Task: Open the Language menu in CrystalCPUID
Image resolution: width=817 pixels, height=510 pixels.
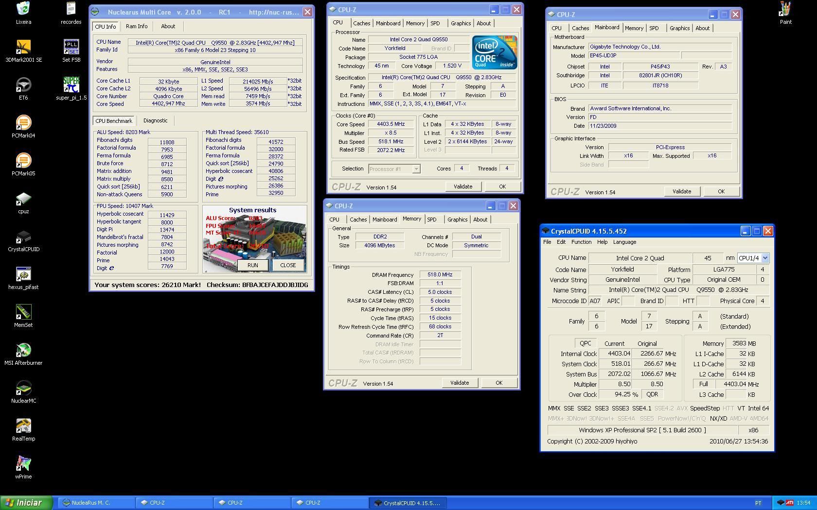Action: [x=624, y=242]
